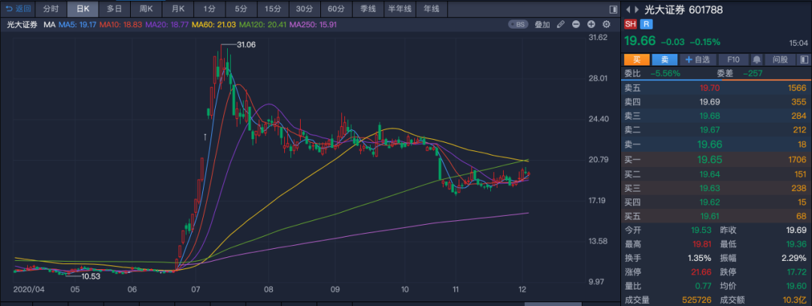The image size is (812, 306).
Task: Click the orange 买 buy button
Action: (636, 59)
